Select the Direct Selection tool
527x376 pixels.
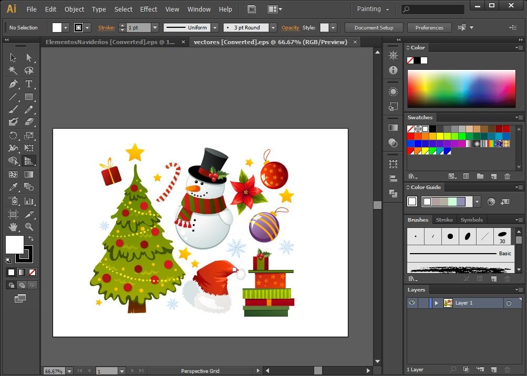(29, 57)
